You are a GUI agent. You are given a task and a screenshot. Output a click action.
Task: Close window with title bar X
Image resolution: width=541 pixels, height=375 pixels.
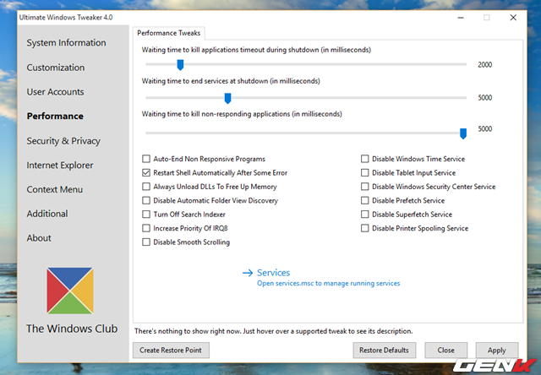tap(513, 18)
